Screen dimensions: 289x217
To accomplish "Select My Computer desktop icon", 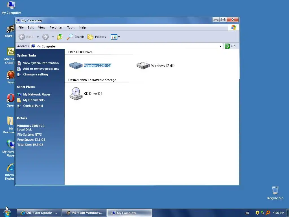I will coord(11,8).
